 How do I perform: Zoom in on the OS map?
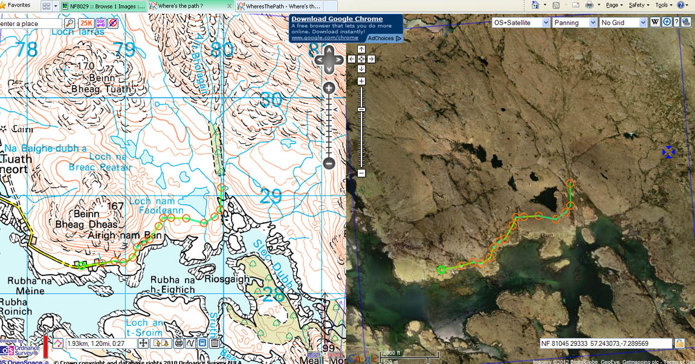click(328, 88)
